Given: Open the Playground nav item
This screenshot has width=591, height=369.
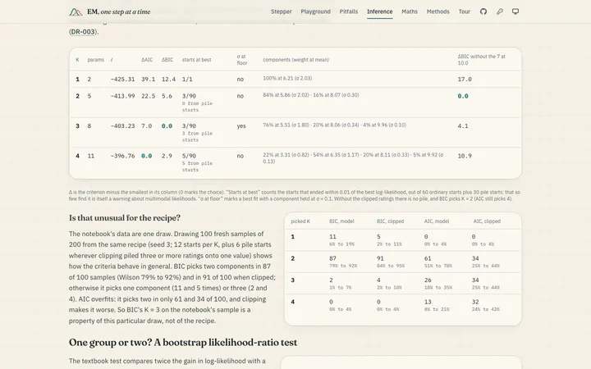Looking at the screenshot, I should click(315, 11).
